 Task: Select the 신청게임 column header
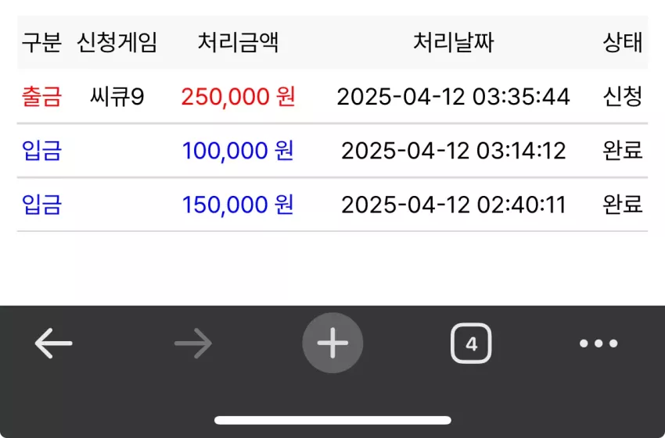[x=117, y=42]
